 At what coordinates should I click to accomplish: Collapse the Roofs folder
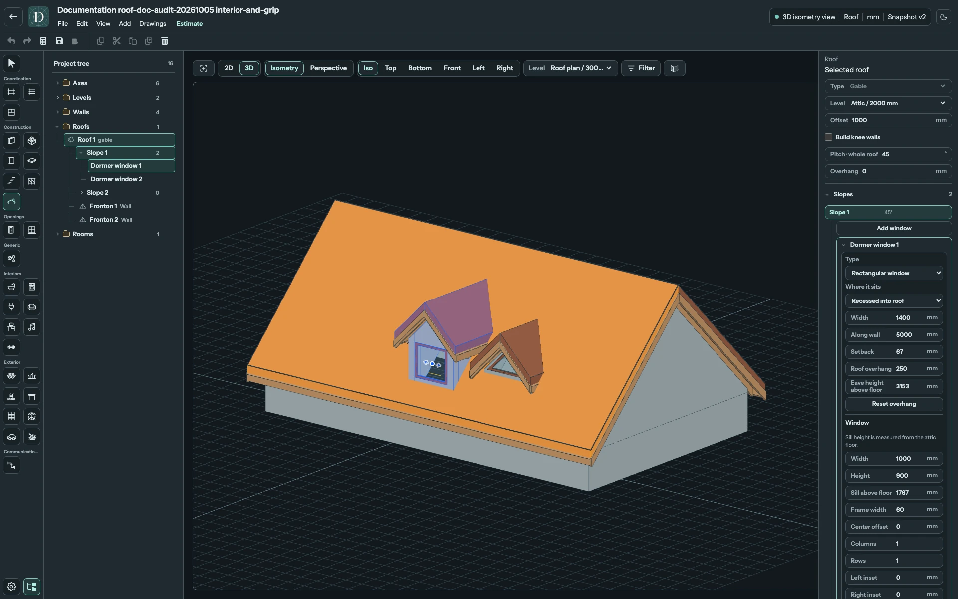tap(58, 126)
